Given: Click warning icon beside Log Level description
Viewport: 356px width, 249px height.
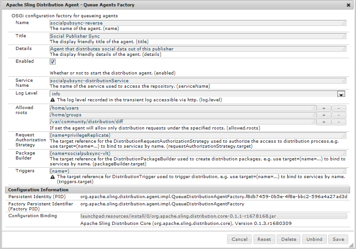Looking at the screenshot, I should point(52,100).
